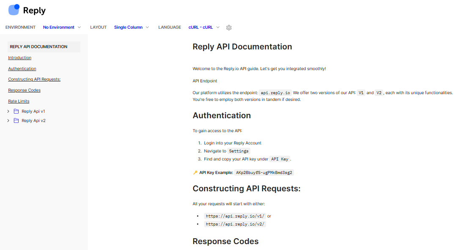463x250 pixels.
Task: Open the Constructing API Requests sidebar link
Action: point(34,79)
